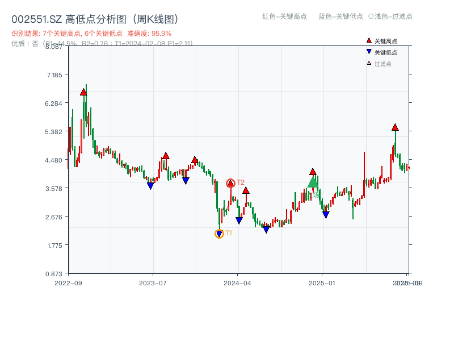Select the green 进场 entry triangle marker
This screenshot has width=454, height=341.
[313, 182]
